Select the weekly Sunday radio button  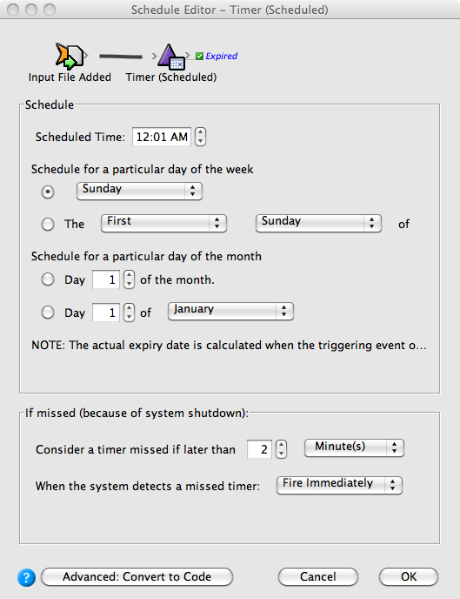tap(48, 192)
